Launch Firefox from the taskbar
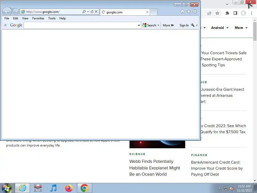The width and height of the screenshot is (257, 193). coord(69,188)
